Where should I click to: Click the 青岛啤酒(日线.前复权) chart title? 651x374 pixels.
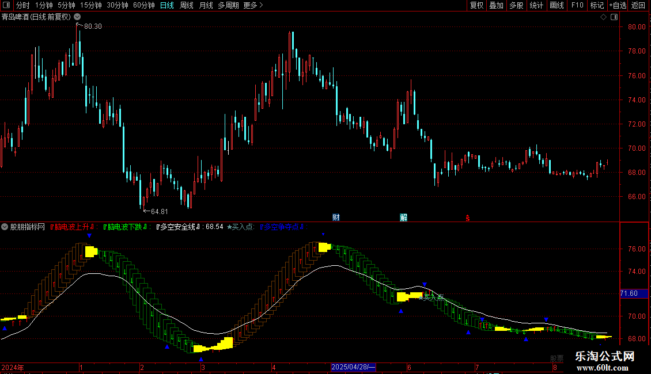tap(36, 17)
